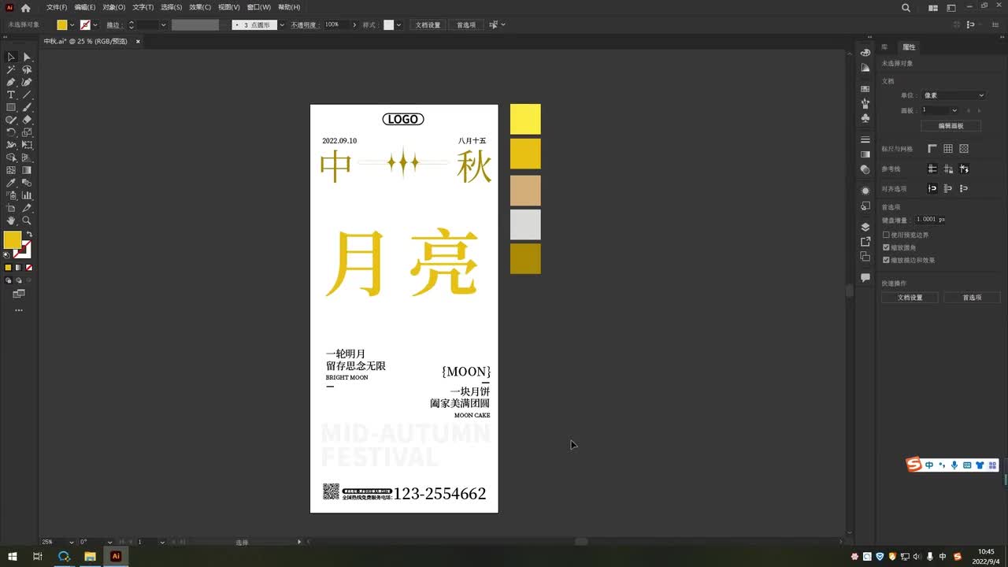
Task: Click 文档设置 in the top control bar
Action: pos(428,25)
